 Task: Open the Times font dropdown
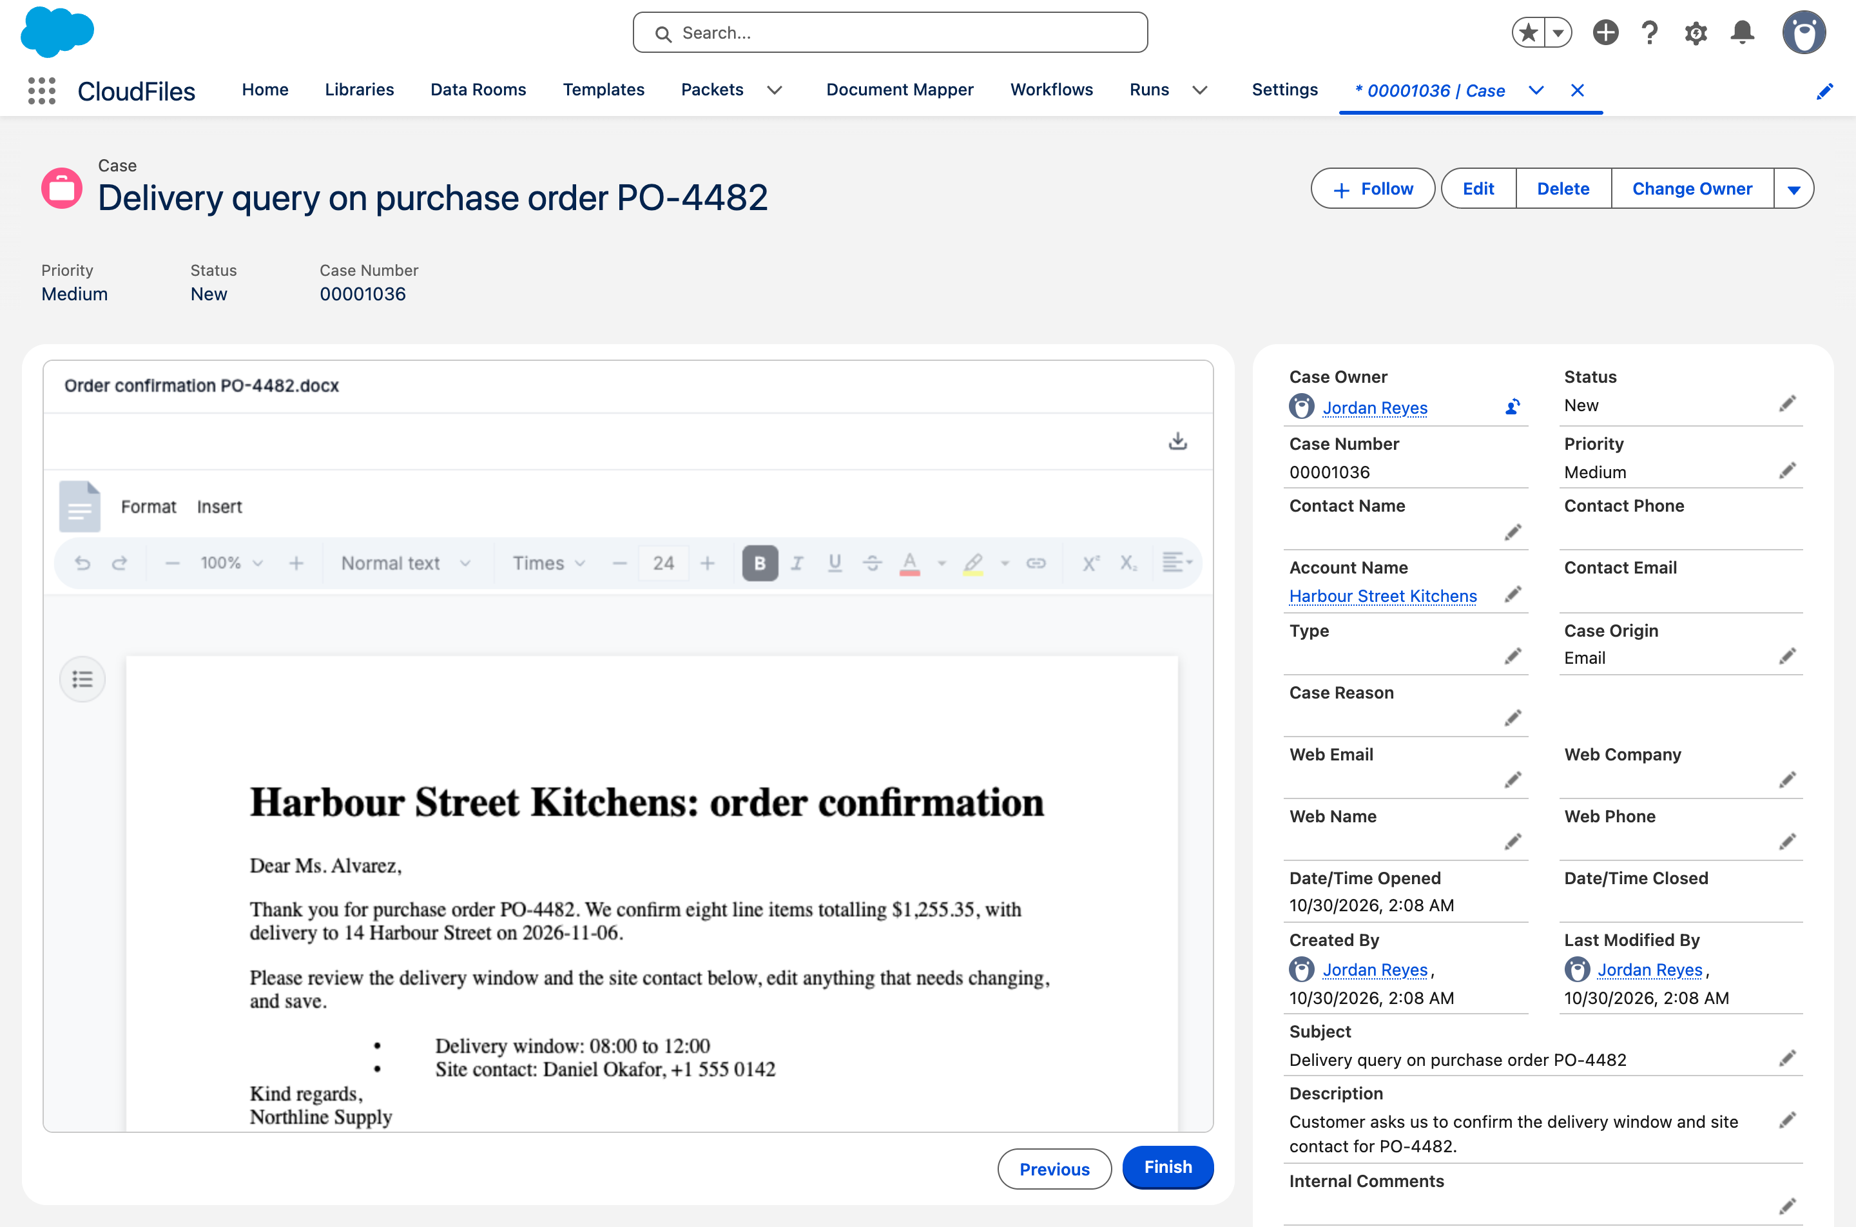click(549, 563)
